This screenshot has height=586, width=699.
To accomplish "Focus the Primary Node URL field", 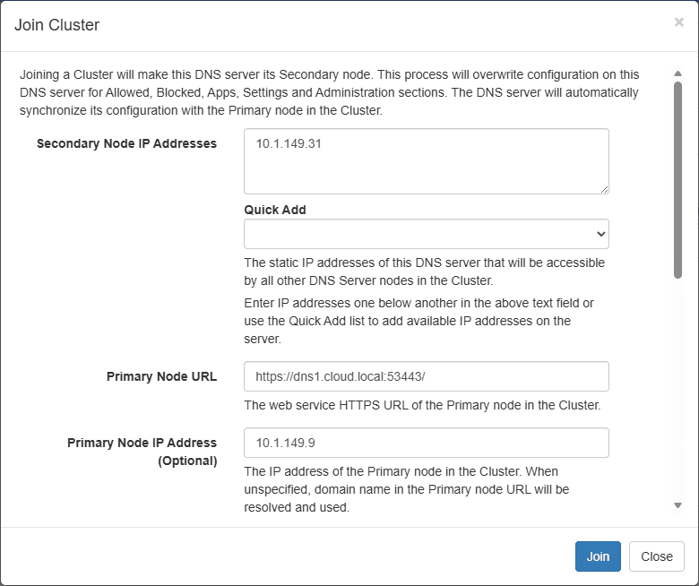I will click(x=426, y=376).
